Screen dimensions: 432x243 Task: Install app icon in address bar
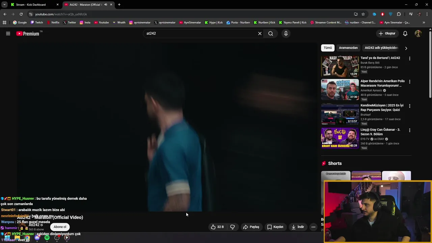pos(356,14)
